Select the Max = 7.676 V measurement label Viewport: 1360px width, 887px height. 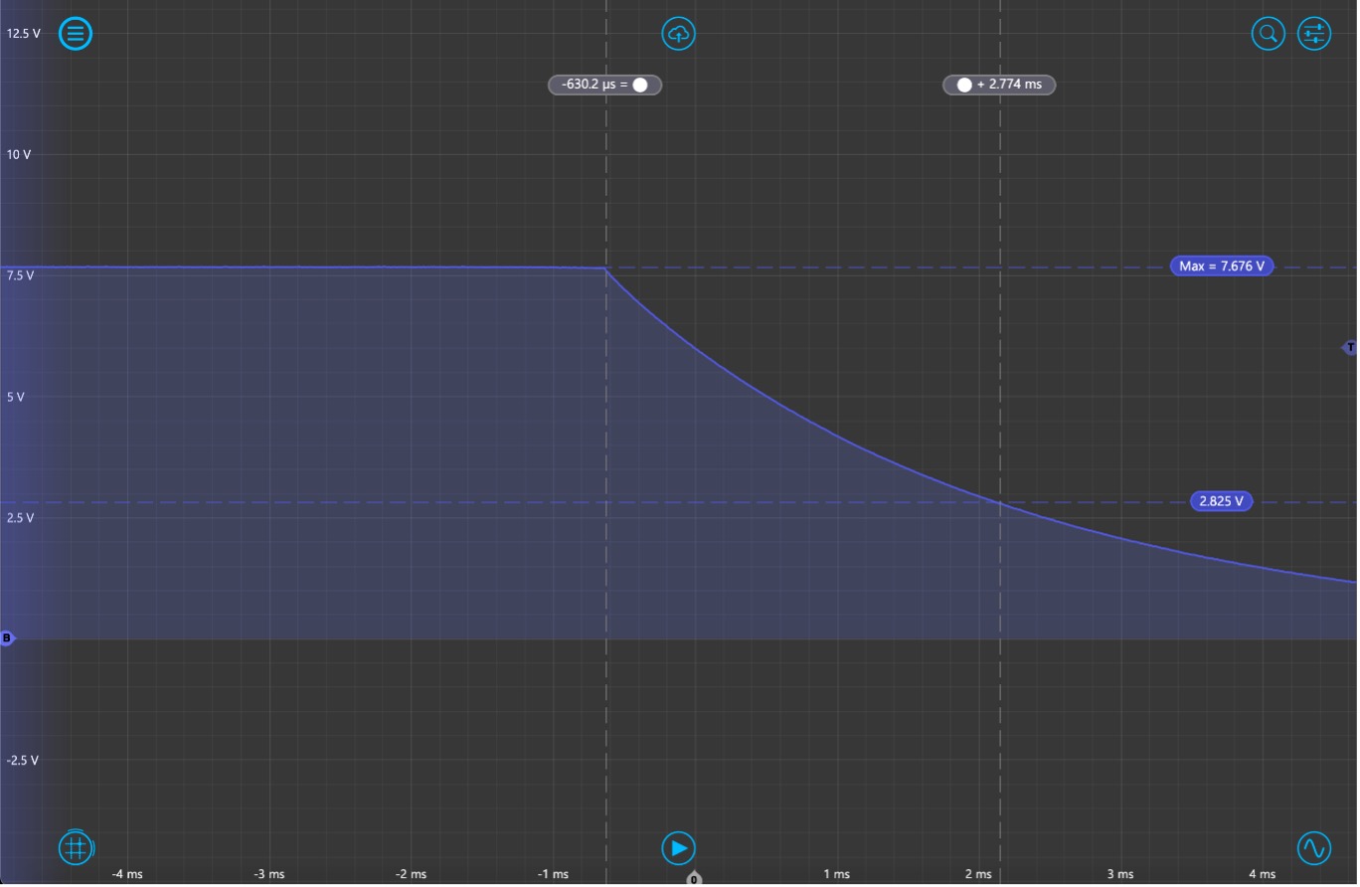pos(1222,266)
